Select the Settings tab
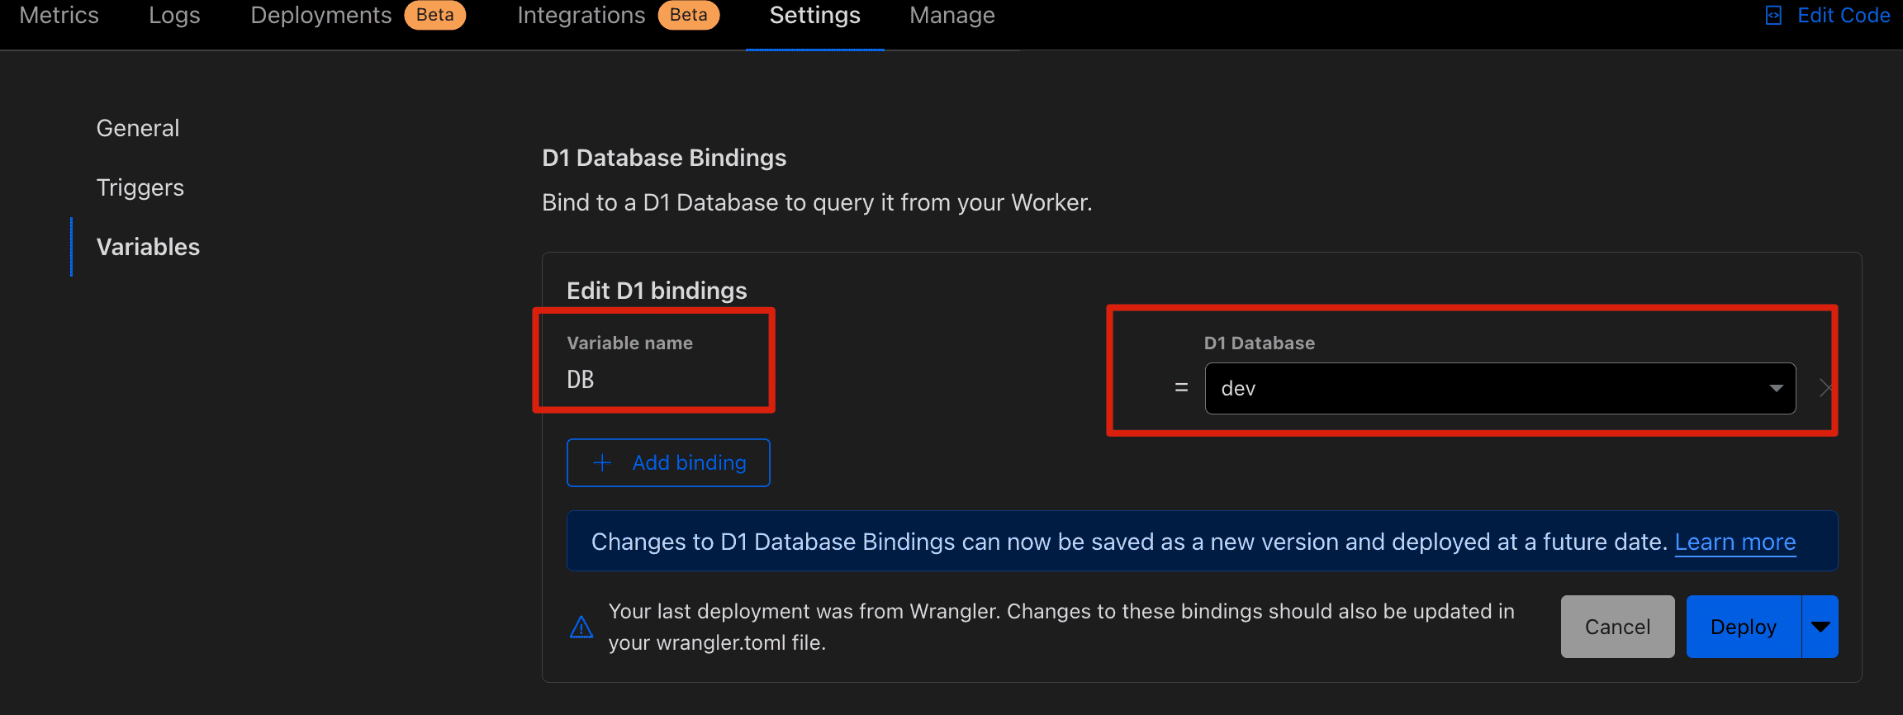1903x715 pixels. (814, 16)
